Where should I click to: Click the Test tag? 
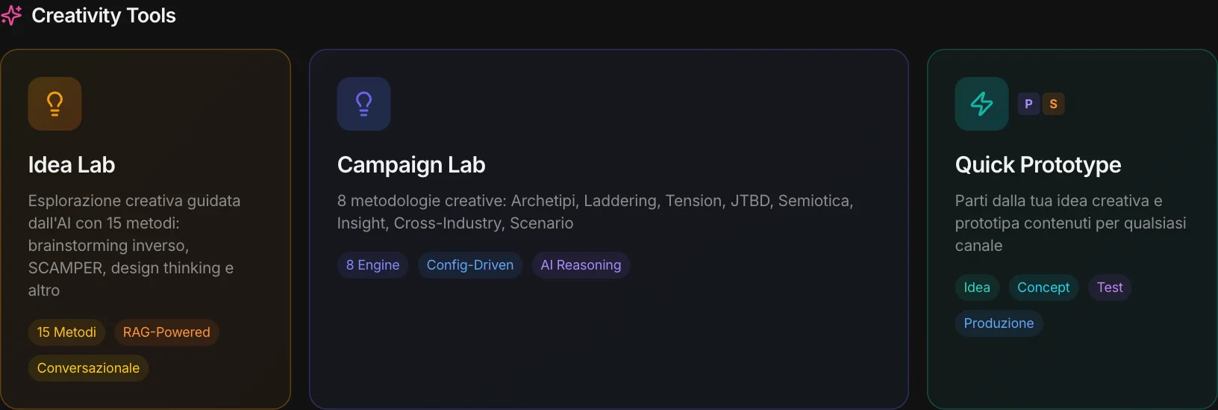(x=1110, y=288)
